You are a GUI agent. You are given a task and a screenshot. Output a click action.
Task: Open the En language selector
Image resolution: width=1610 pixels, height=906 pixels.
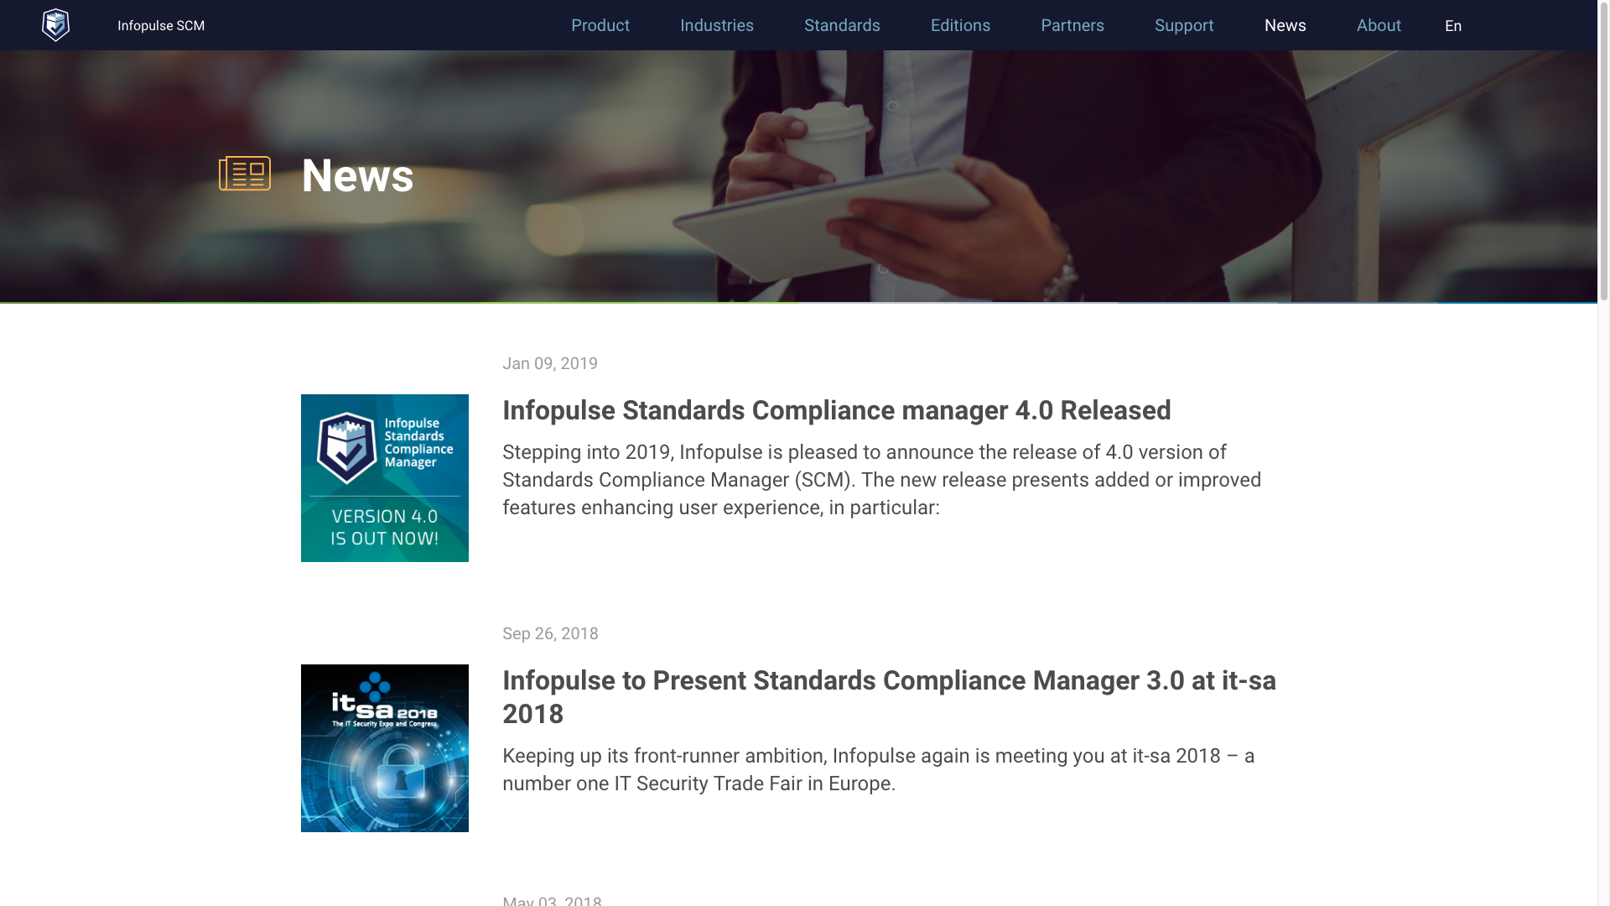[x=1453, y=26]
